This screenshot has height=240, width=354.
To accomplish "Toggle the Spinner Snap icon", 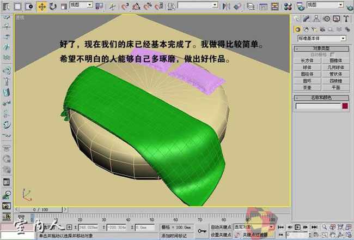I will click(x=159, y=7).
